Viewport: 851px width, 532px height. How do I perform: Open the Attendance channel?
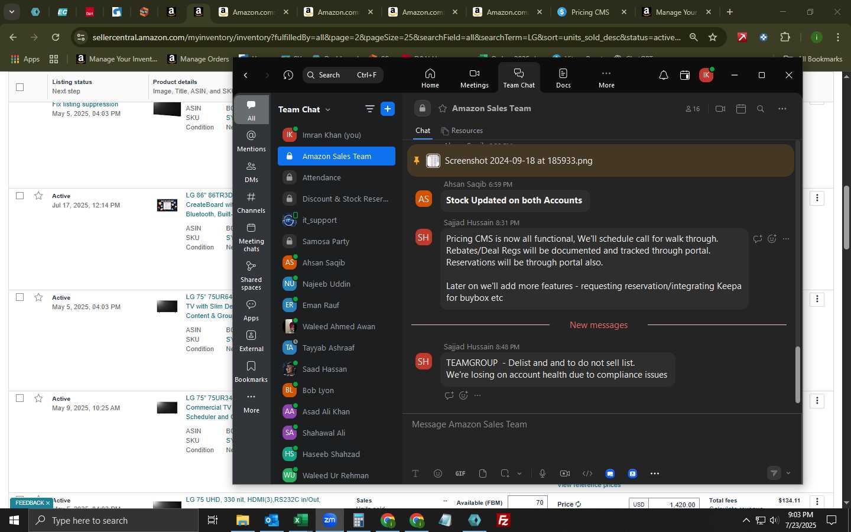tap(336, 177)
